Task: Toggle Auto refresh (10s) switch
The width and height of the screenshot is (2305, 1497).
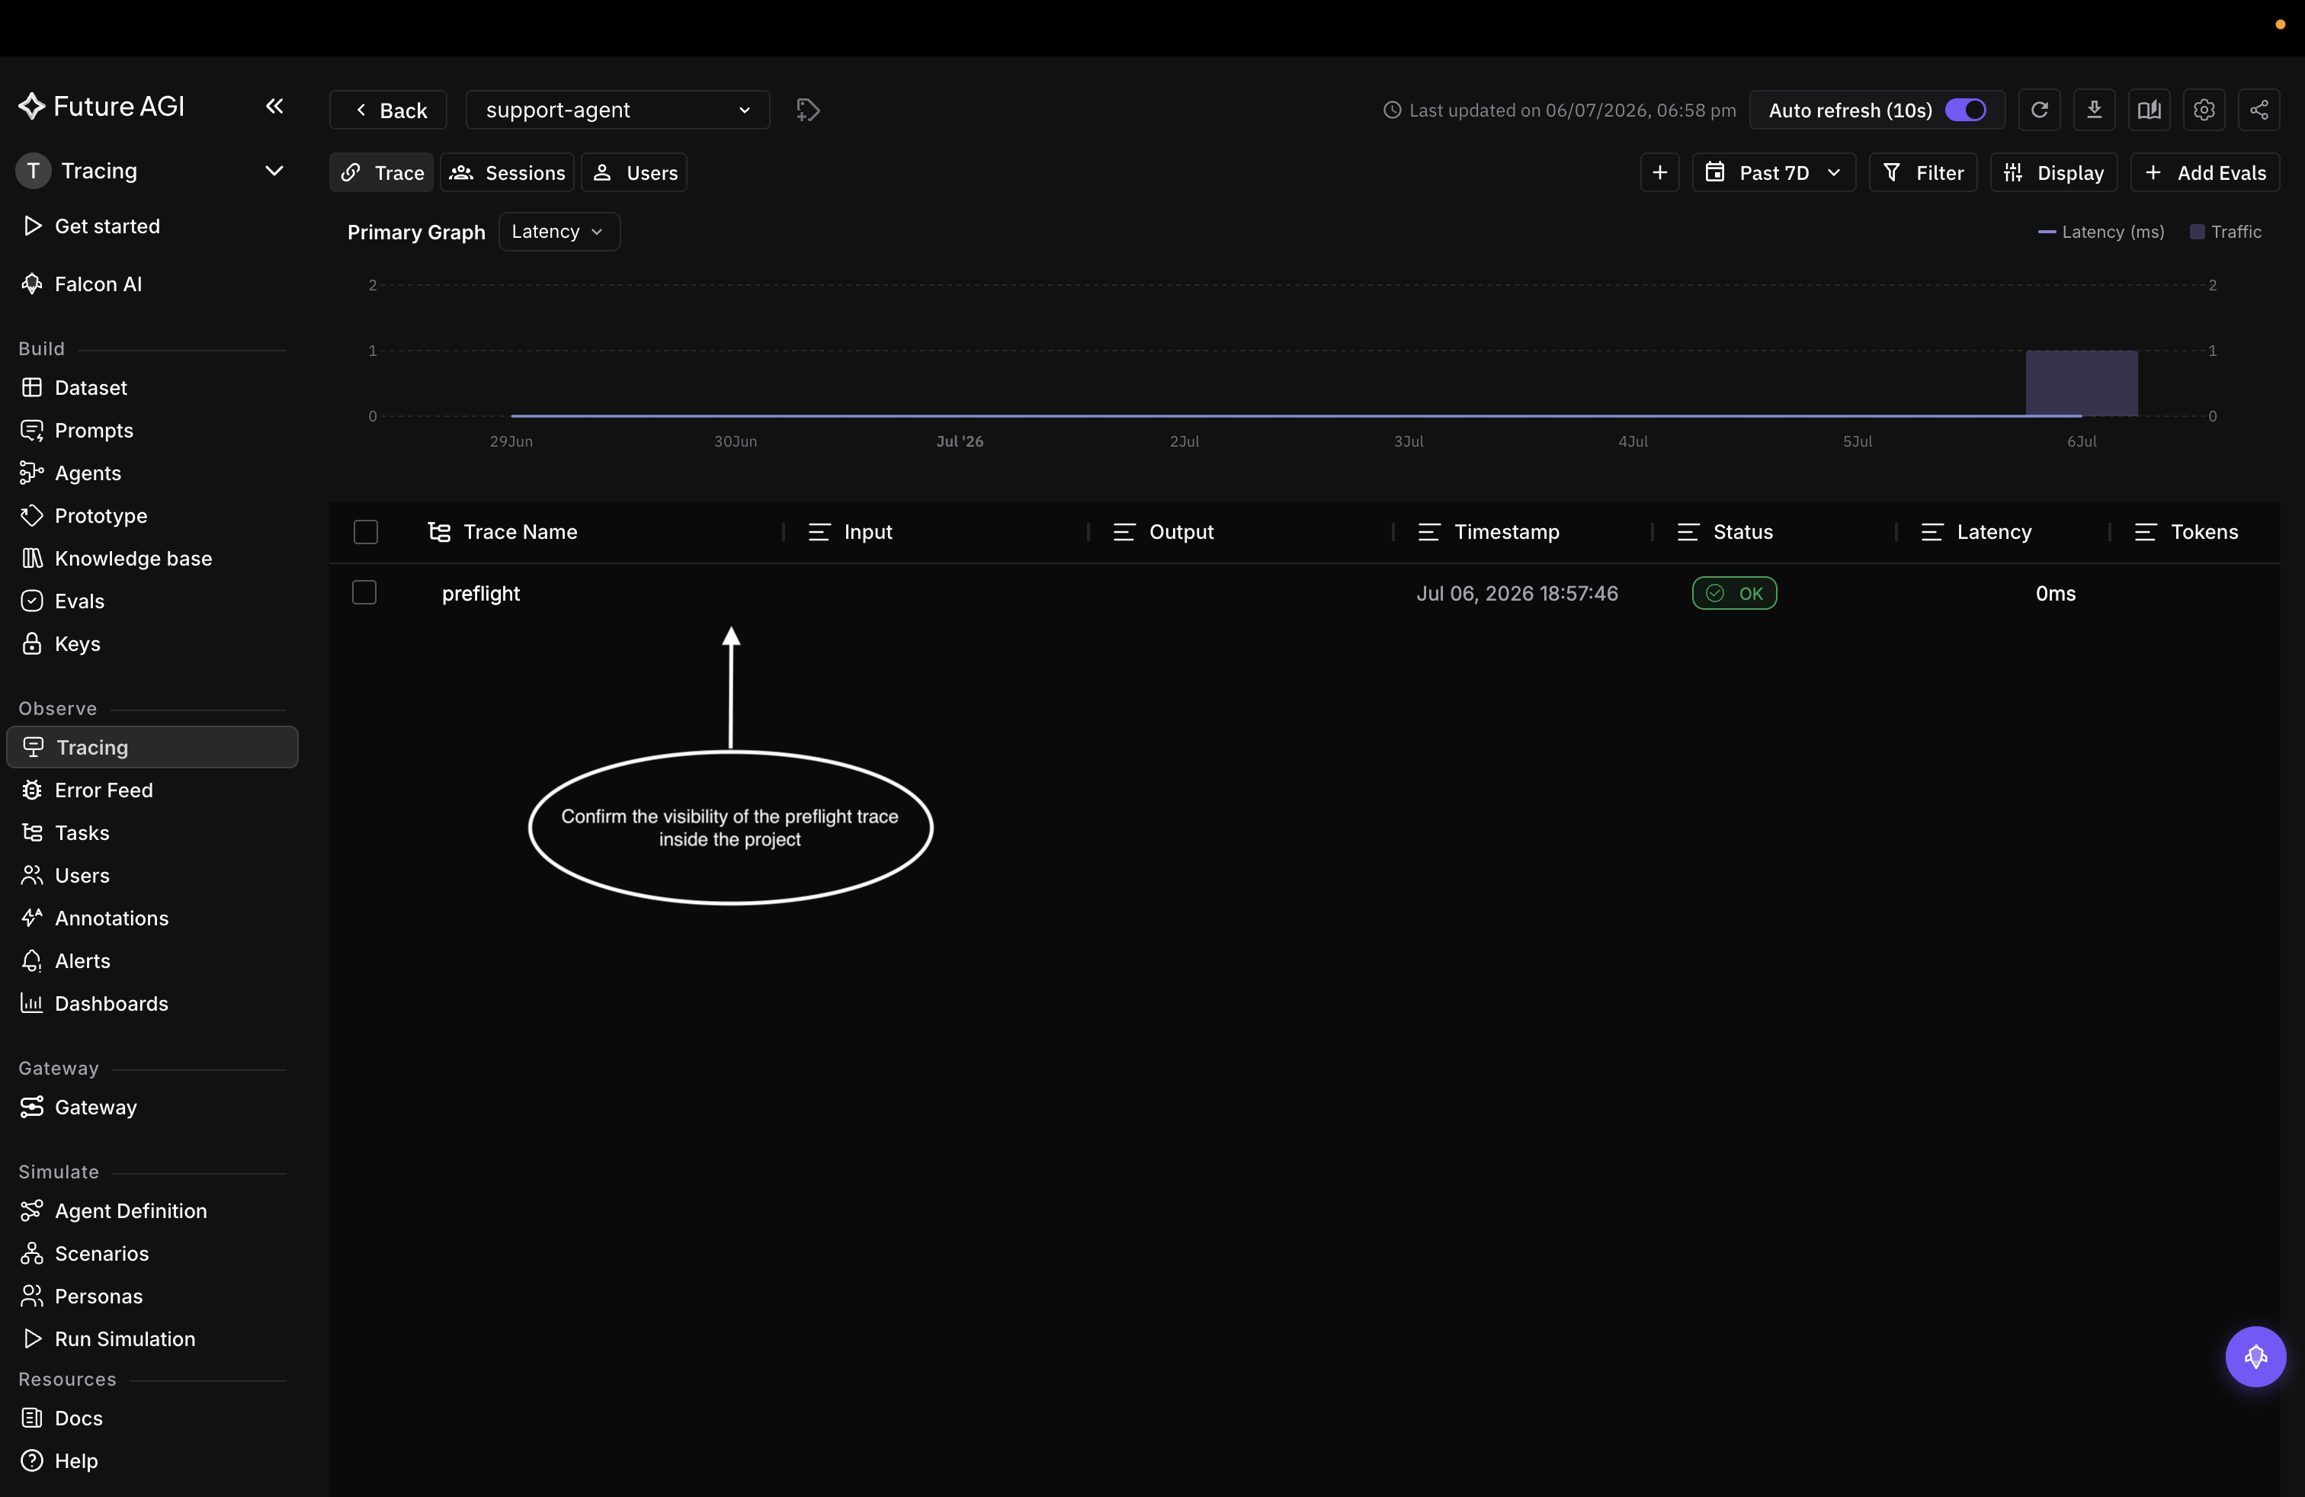Action: (x=1965, y=110)
